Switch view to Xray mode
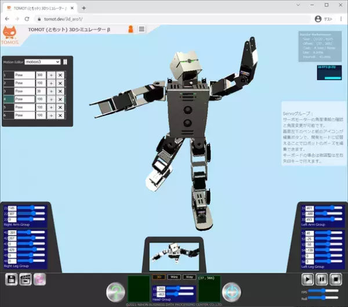Image resolution: width=348 pixels, height=307 pixels. point(189,277)
